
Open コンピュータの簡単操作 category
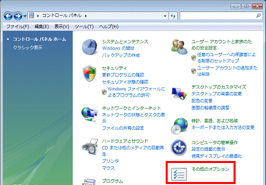tap(215, 142)
